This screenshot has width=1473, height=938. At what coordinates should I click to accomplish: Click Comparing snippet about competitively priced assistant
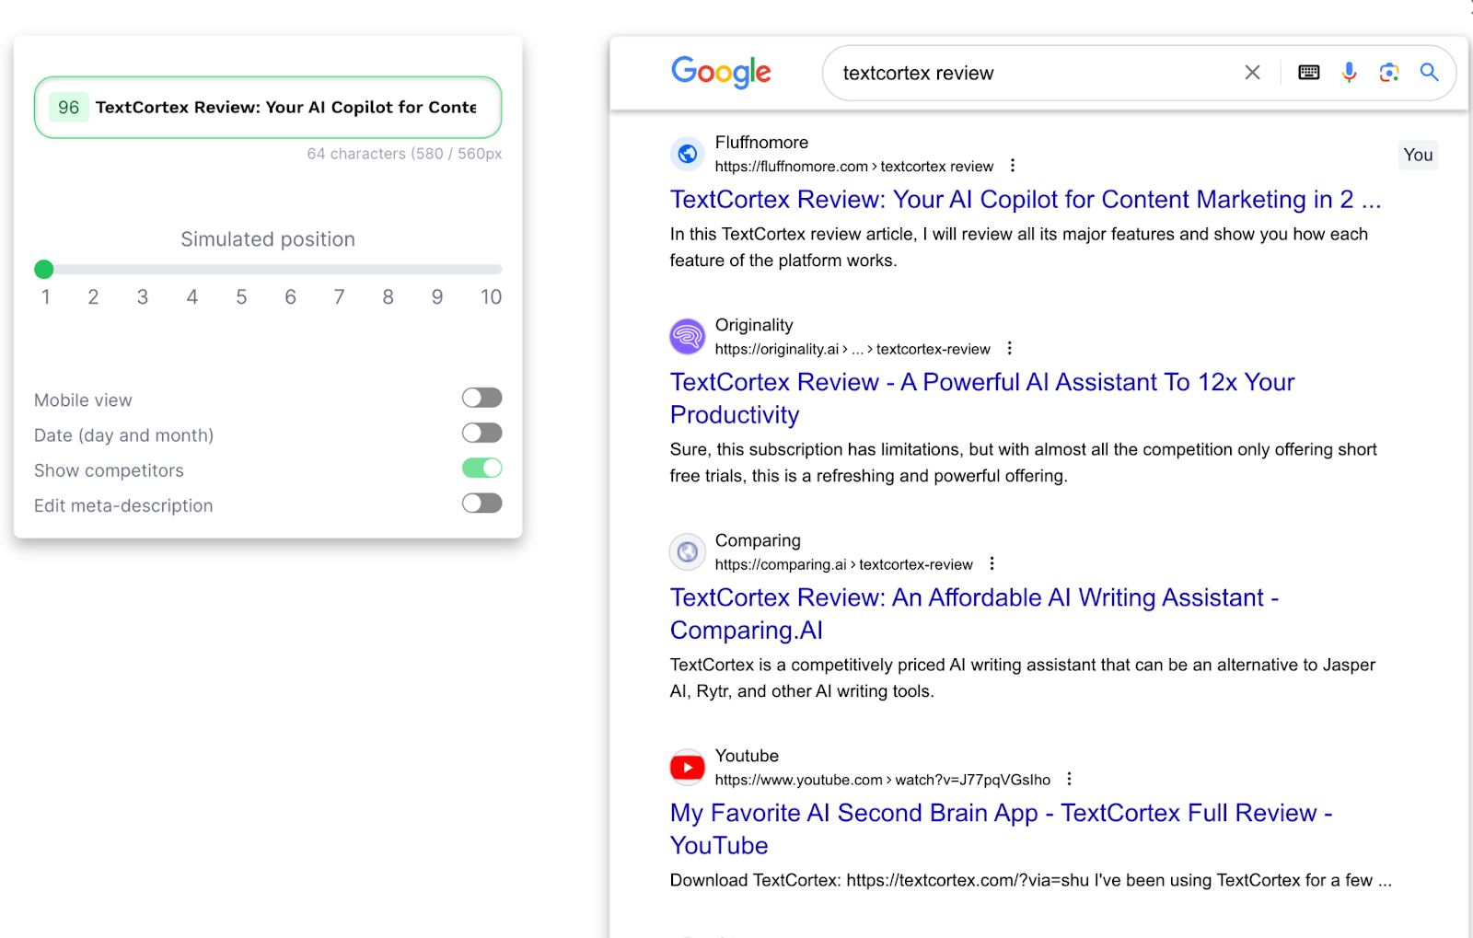(1023, 677)
